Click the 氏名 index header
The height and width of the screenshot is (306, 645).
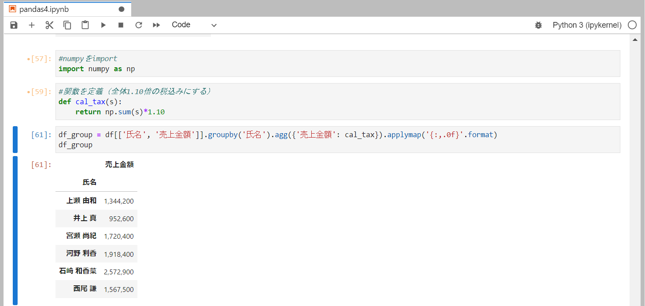pos(89,182)
